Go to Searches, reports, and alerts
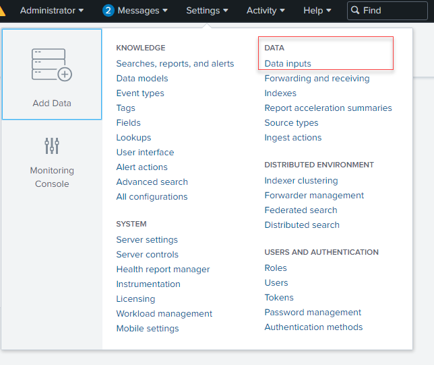434x365 pixels. (x=175, y=64)
